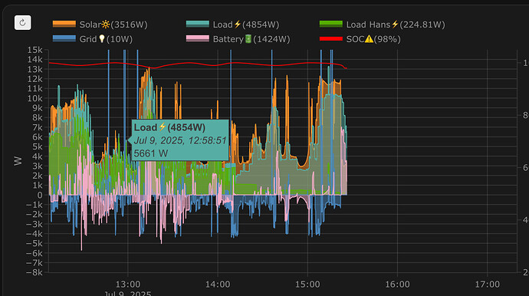529x296 pixels.
Task: Click the W y-axis title
Action: point(18,161)
